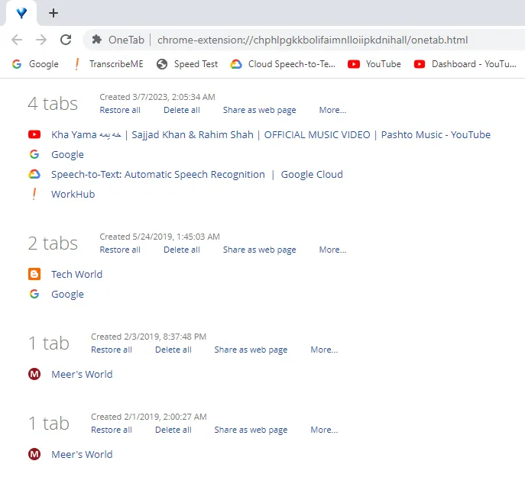
Task: Open Meer's World link in the 2/1/2019 group
Action: (82, 455)
